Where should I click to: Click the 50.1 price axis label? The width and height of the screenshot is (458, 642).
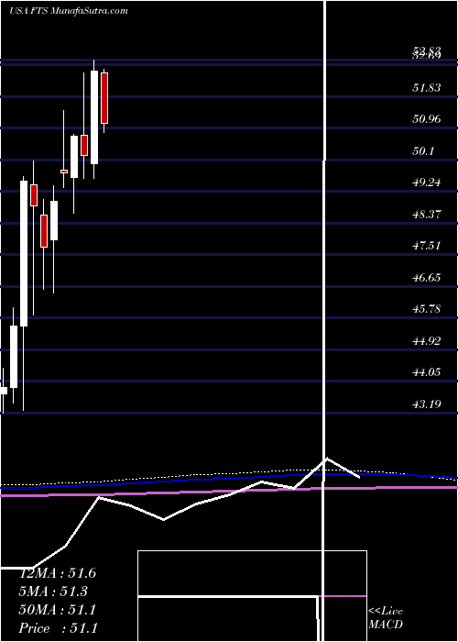pyautogui.click(x=423, y=150)
